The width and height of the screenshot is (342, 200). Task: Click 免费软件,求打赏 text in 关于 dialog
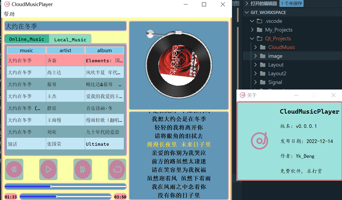click(x=301, y=171)
